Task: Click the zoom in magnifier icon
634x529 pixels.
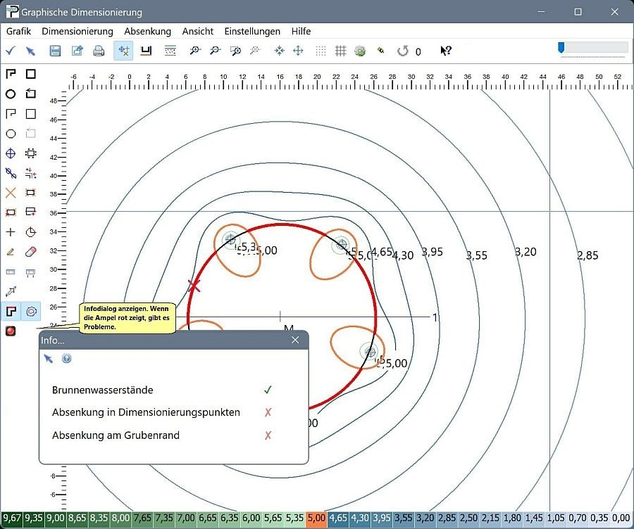Action: pyautogui.click(x=195, y=51)
